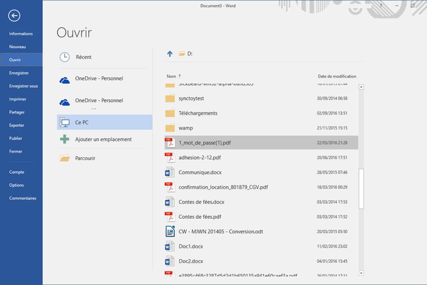Click the Word icon of Contes de fées.docx
Screen dimensions: 427x285
pos(170,202)
